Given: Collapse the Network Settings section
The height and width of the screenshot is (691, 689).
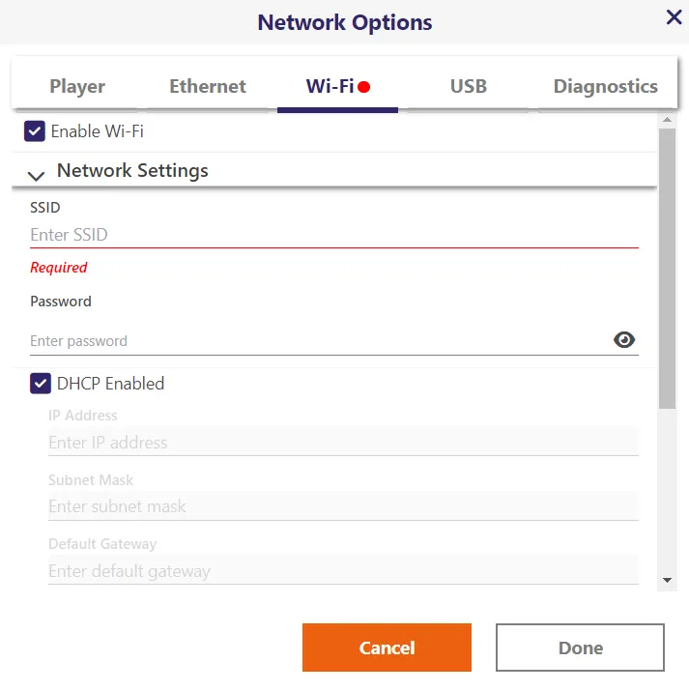Looking at the screenshot, I should (37, 175).
